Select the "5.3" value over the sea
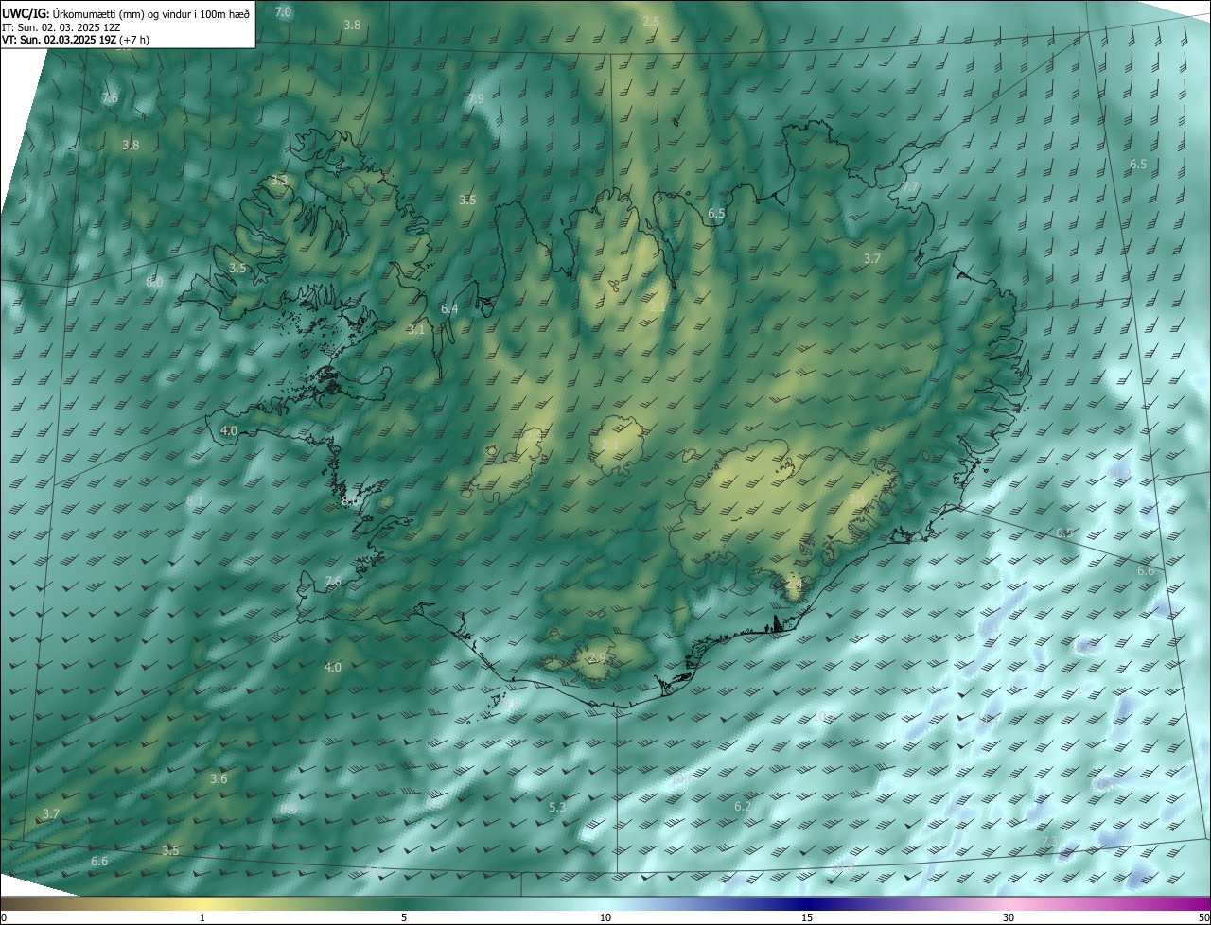This screenshot has width=1211, height=925. point(557,807)
